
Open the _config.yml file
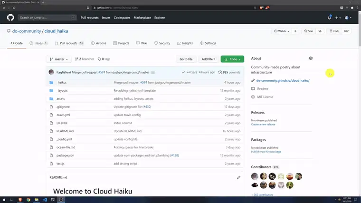coord(64,139)
